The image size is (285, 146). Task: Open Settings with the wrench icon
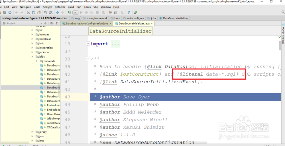[110, 12]
